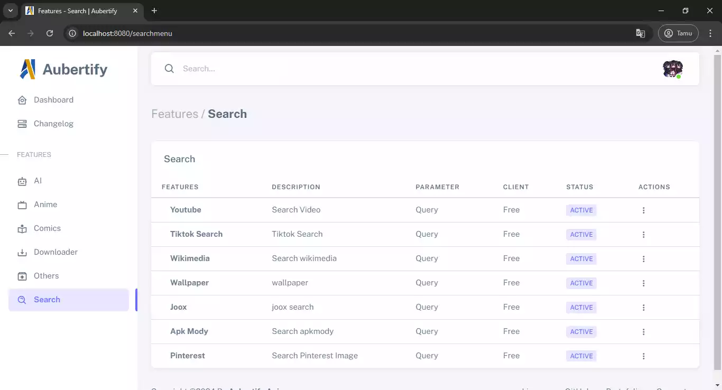Click the AI robot icon

point(22,181)
